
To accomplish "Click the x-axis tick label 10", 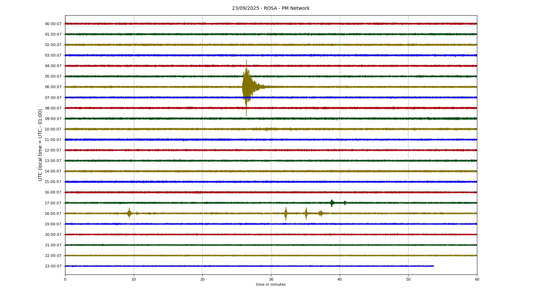I will pyautogui.click(x=134, y=280).
